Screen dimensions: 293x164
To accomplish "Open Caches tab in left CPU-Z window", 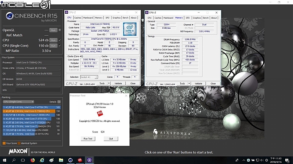I will pyautogui.click(x=78, y=18).
